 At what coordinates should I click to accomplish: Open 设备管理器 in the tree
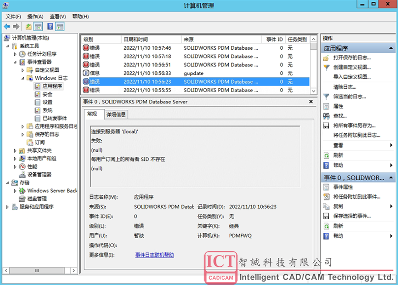point(39,175)
